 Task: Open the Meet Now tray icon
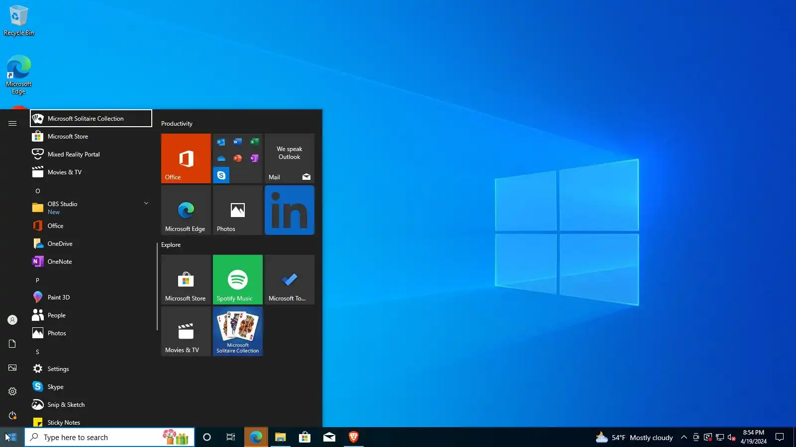click(x=696, y=437)
